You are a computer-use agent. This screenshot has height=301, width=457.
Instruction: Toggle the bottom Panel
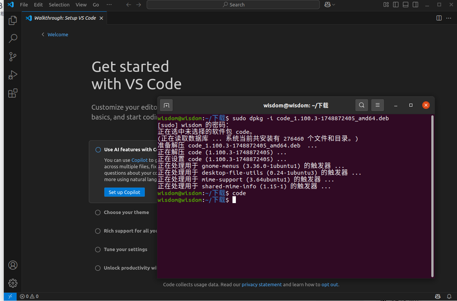[x=406, y=5]
